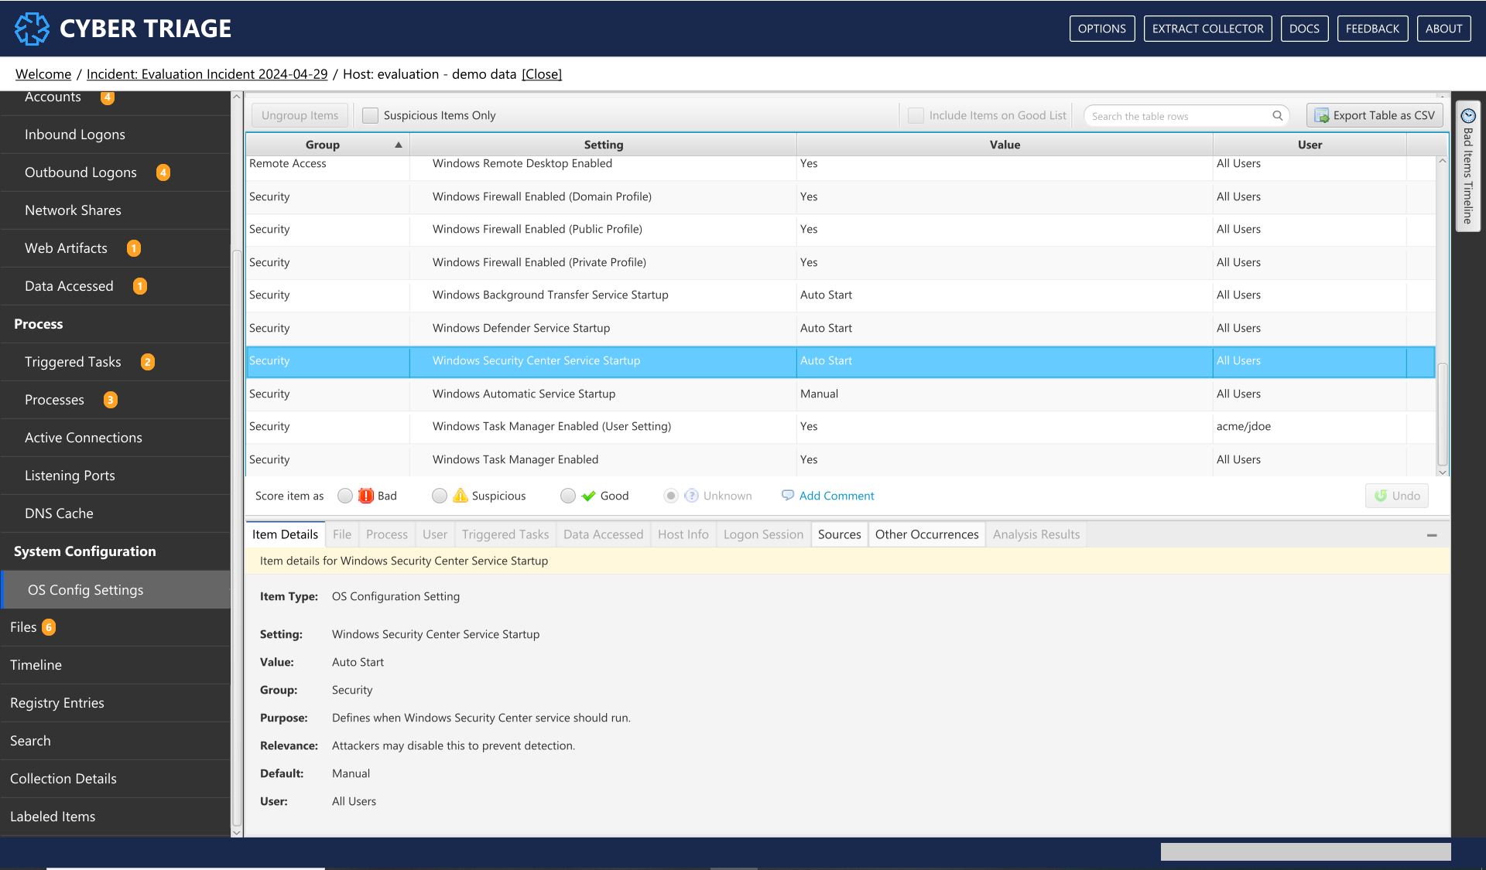This screenshot has width=1486, height=870.
Task: Minimize the item details panel dash icon
Action: point(1432,535)
